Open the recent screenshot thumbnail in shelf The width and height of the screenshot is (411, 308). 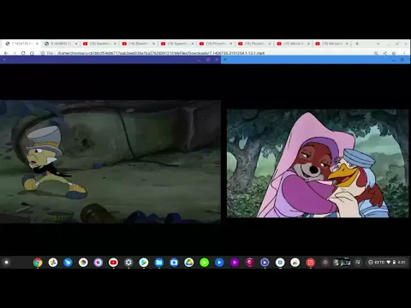pos(342,262)
